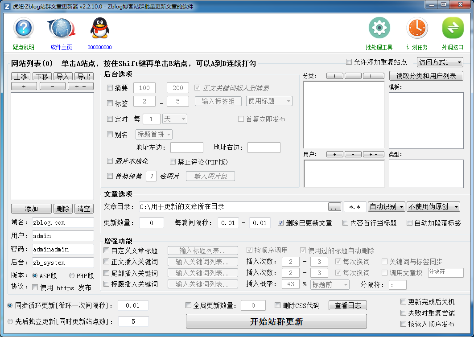Check 禁止评论(PHP版) option
This screenshot has width=474, height=337.
[173, 162]
